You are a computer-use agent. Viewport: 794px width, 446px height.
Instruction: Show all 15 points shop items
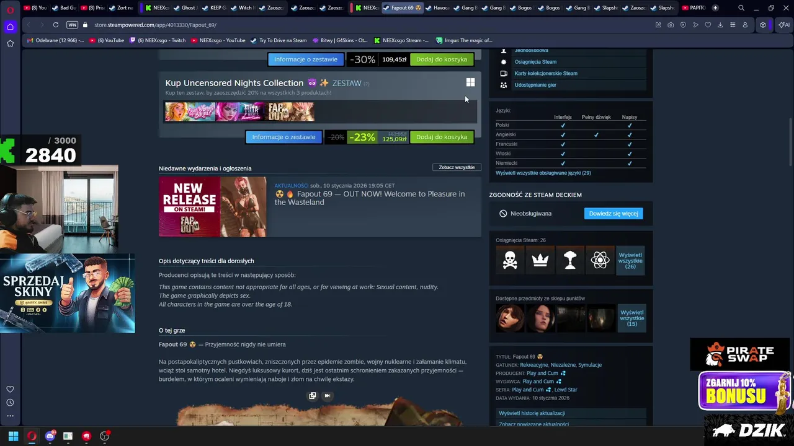coord(632,318)
